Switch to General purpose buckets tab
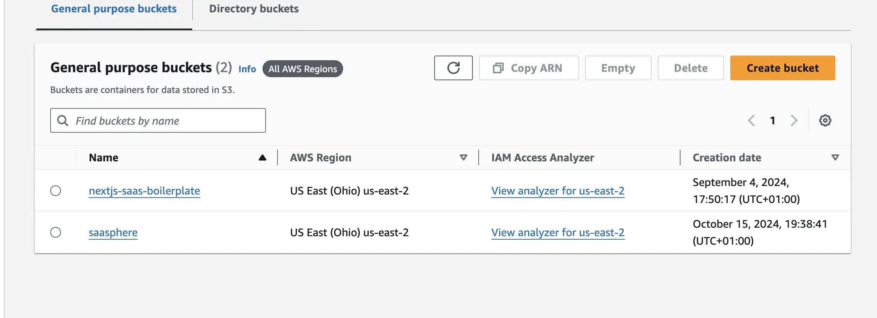 click(114, 9)
